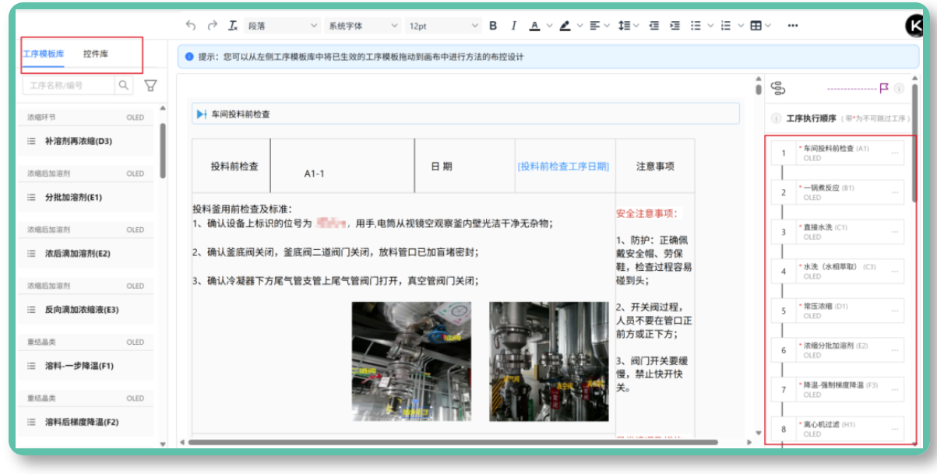
Task: Switch to the 控件库 tab
Action: click(x=96, y=54)
